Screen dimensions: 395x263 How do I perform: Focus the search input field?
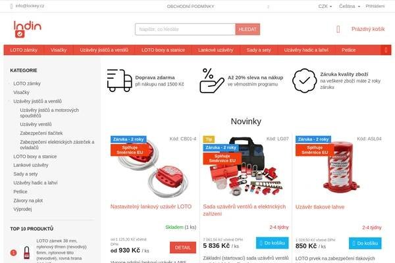[185, 30]
